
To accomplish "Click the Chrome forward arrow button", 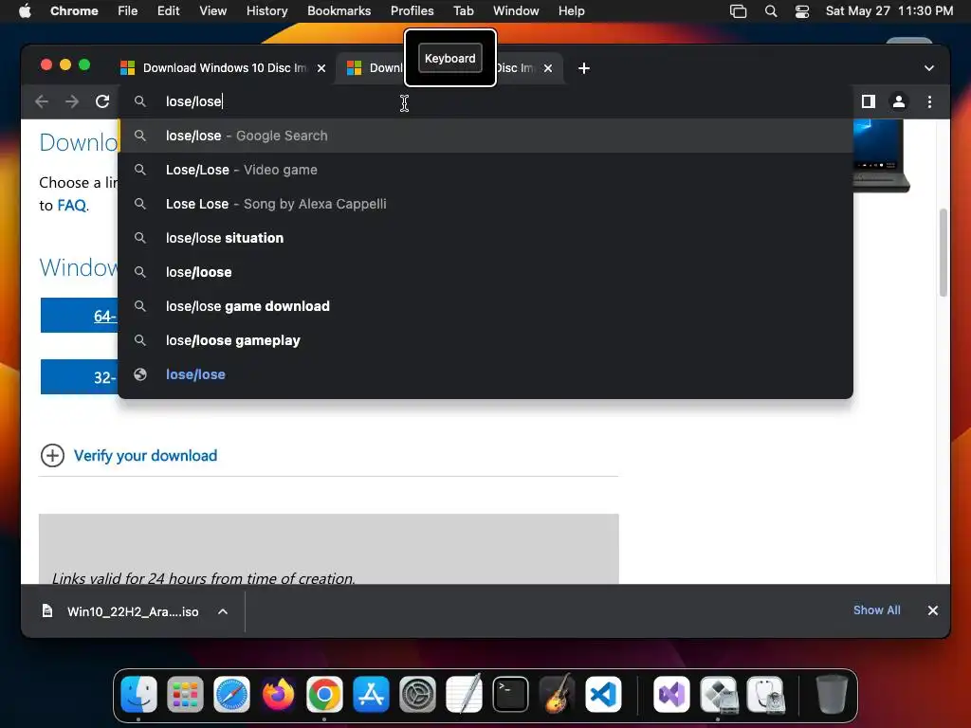I will (x=72, y=101).
